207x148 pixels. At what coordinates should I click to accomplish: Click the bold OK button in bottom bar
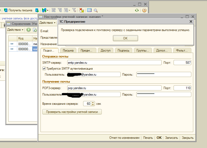(159, 138)
